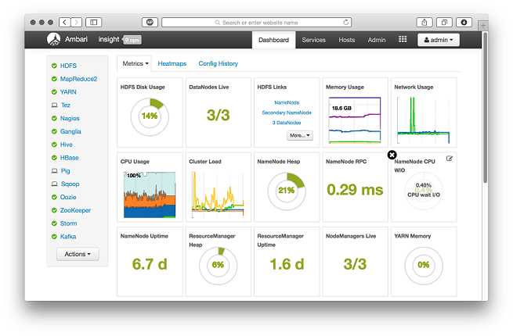Click the edit icon on NameNode CPU WIO widget
Viewport: 513px width, 336px height.
pos(450,159)
